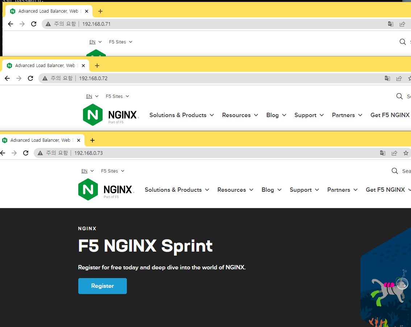411x327 pixels.
Task: Translate the page in the 192.168.0.71 window
Action: [391, 24]
